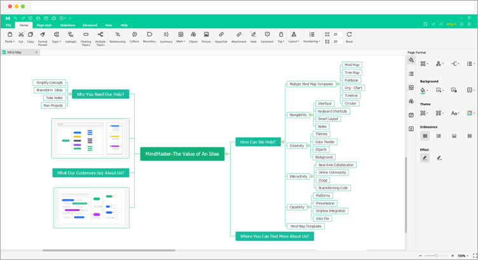Add a Relationship line
The image size is (478, 260).
pos(118,37)
